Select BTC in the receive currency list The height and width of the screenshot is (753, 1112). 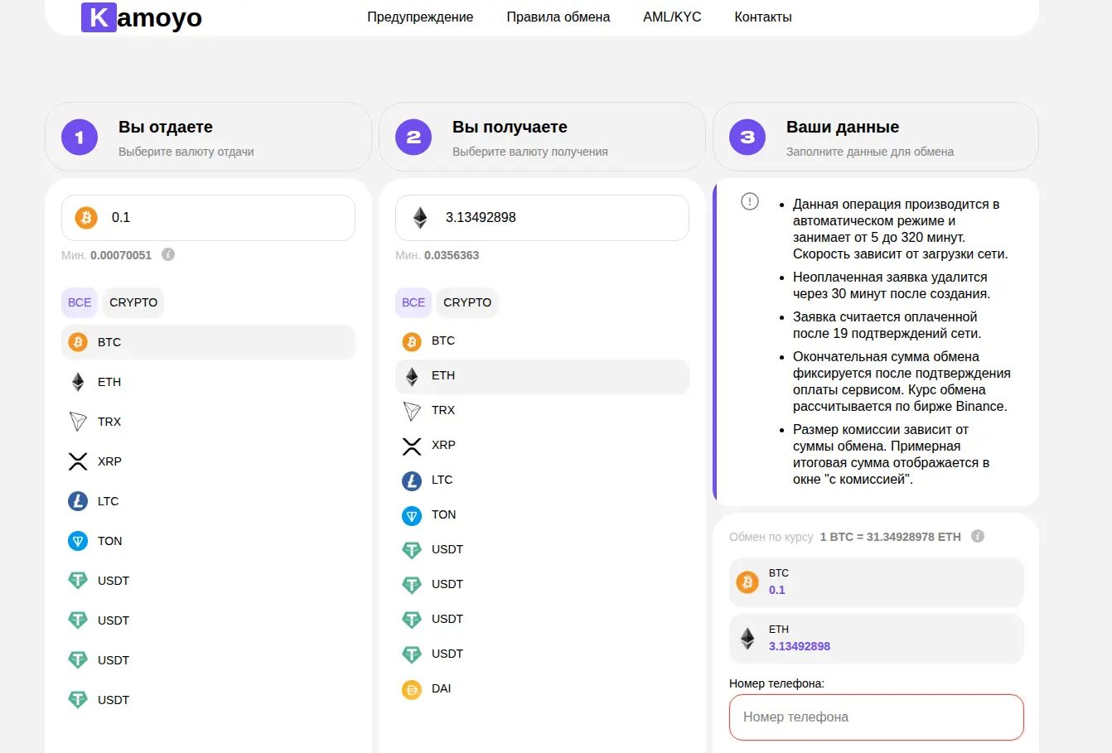click(x=442, y=341)
